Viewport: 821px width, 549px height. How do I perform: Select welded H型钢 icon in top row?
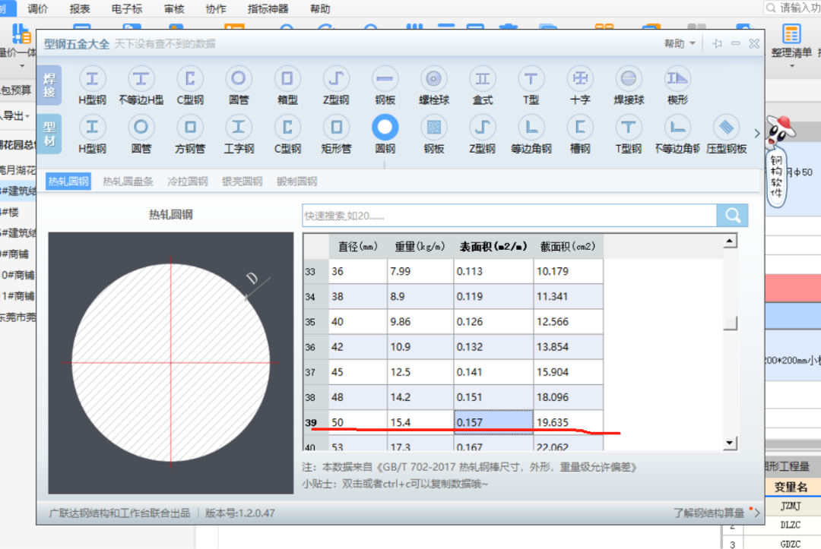click(x=92, y=79)
